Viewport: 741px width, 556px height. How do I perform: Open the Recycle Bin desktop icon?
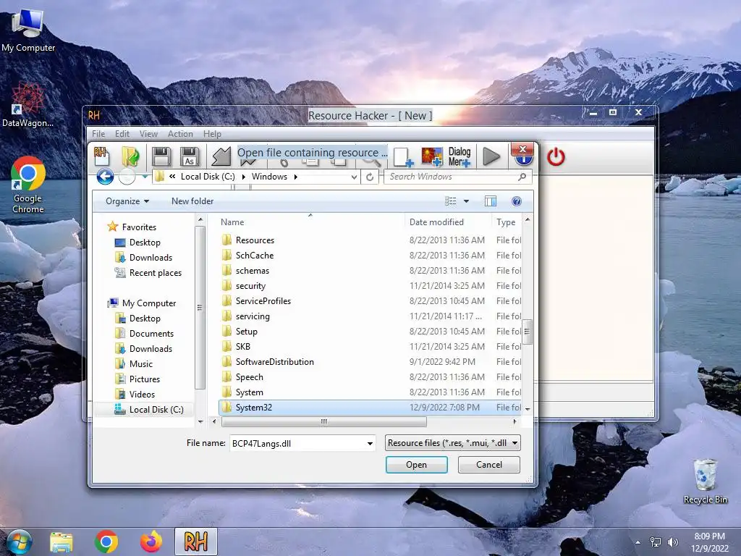pos(705,481)
